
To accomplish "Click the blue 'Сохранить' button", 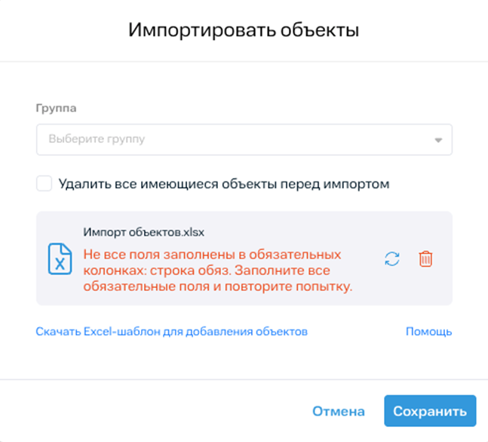I will point(429,412).
